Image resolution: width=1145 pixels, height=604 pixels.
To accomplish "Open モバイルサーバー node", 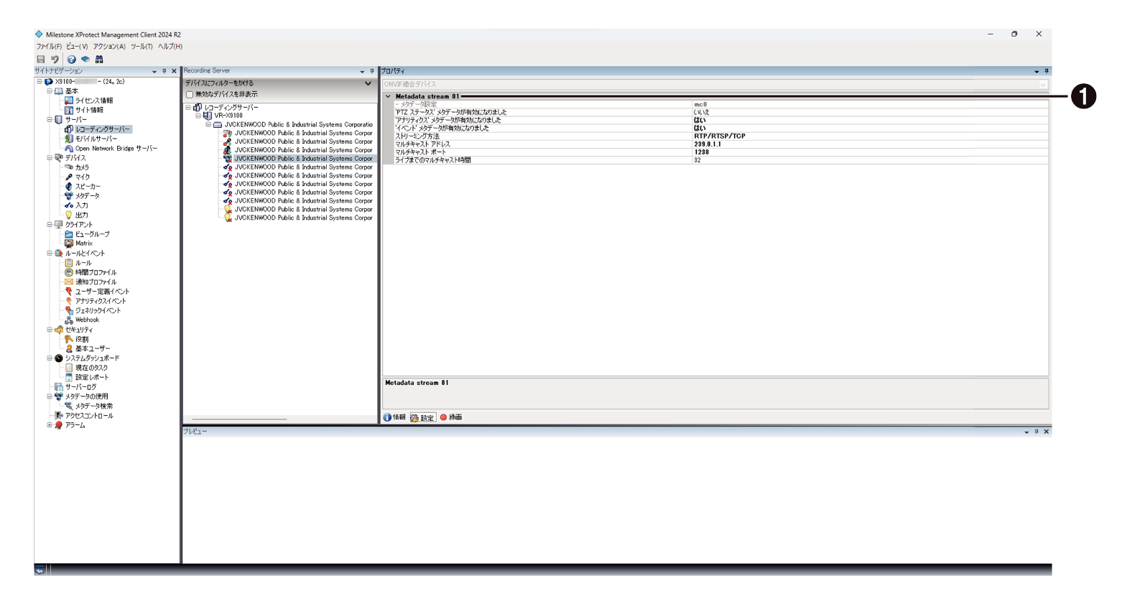I will [x=96, y=139].
